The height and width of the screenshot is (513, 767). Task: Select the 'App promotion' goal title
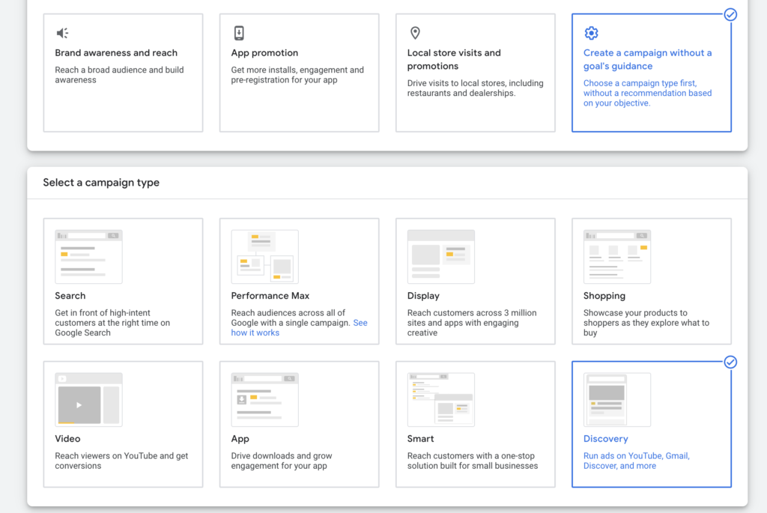[264, 53]
